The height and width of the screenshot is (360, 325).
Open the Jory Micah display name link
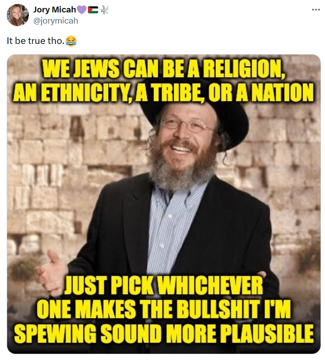point(55,10)
